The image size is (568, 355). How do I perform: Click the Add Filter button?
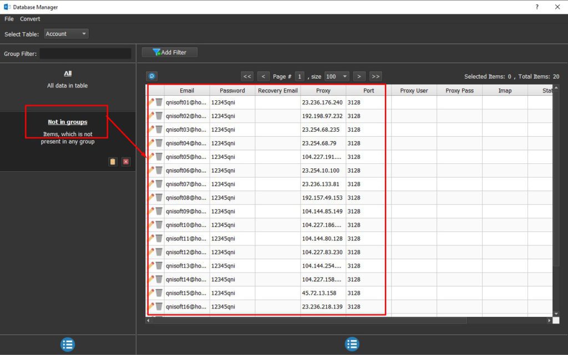(170, 53)
